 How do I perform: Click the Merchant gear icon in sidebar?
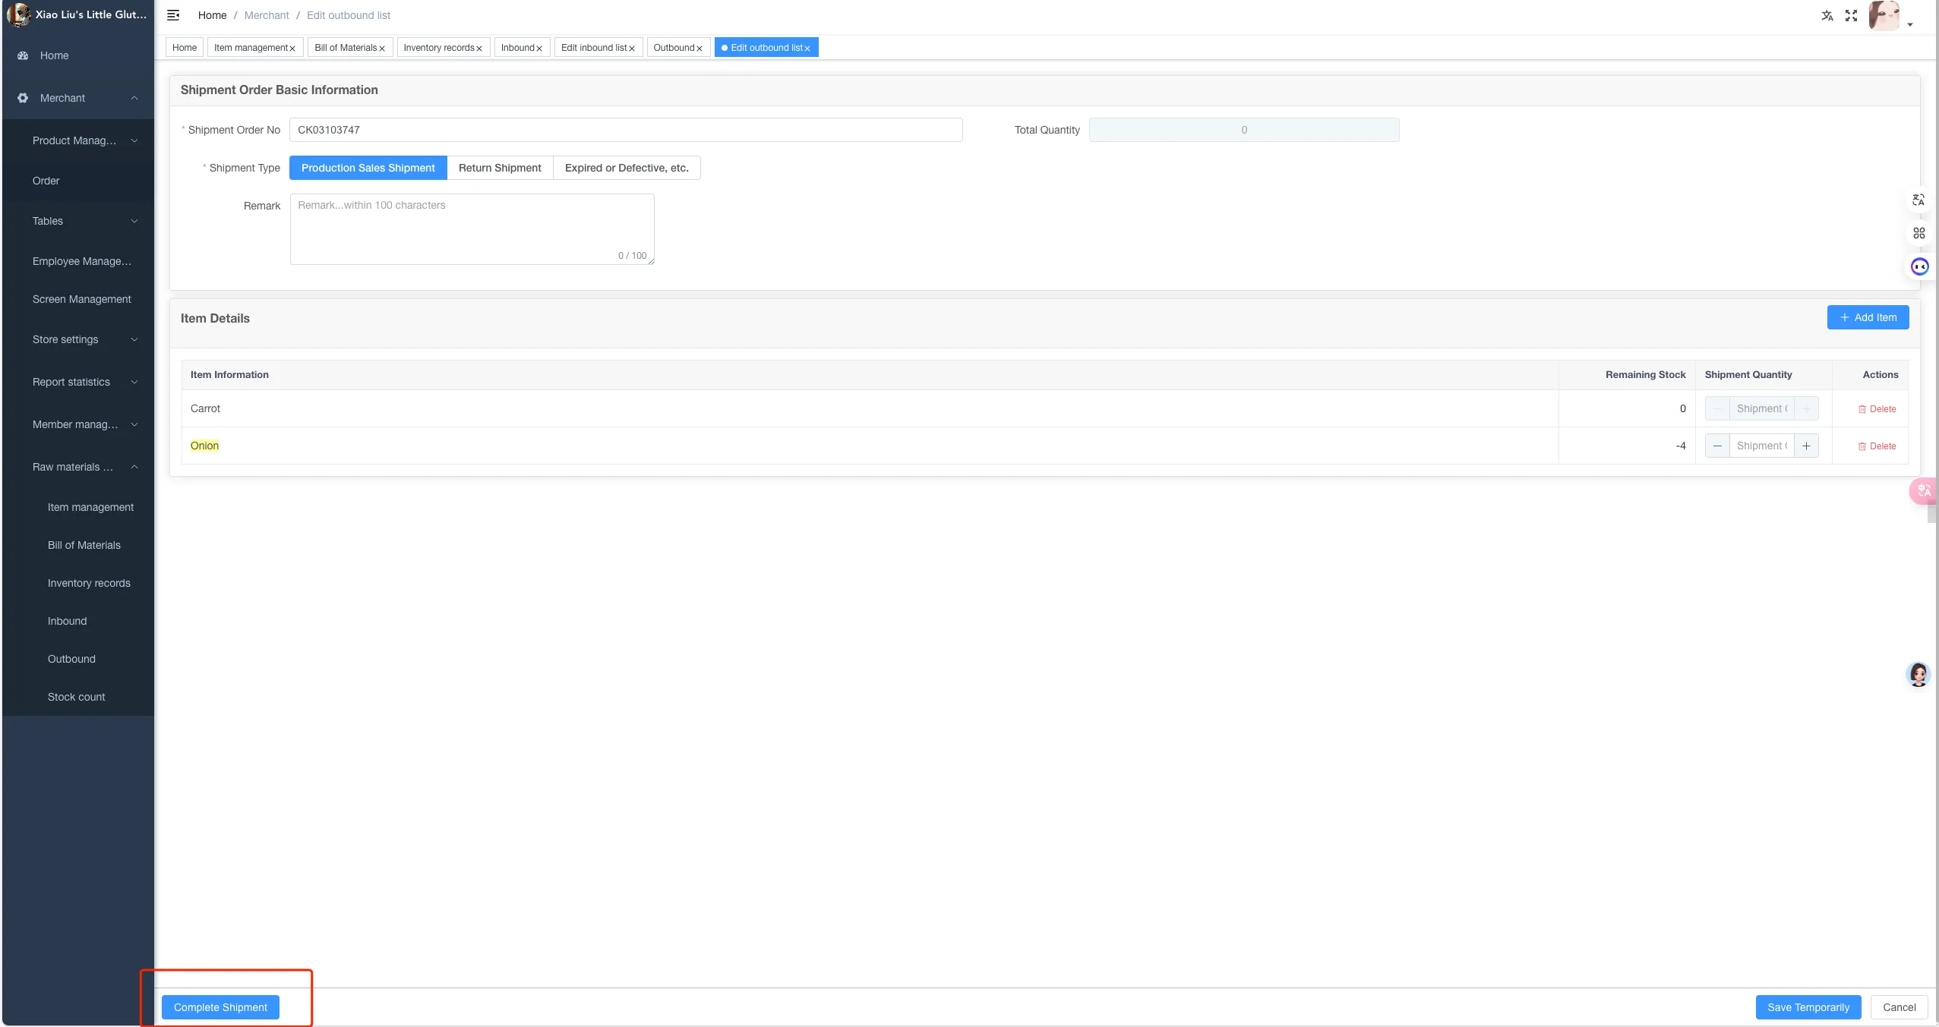pos(23,98)
